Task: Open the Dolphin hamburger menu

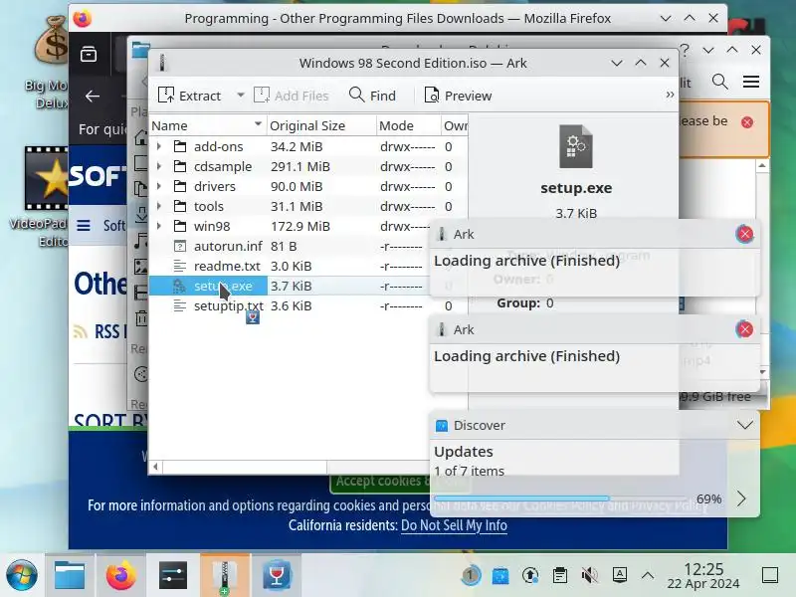Action: click(751, 82)
